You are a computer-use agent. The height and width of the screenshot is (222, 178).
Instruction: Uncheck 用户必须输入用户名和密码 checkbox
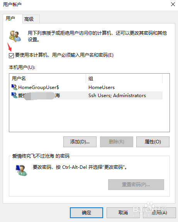pyautogui.click(x=11, y=55)
